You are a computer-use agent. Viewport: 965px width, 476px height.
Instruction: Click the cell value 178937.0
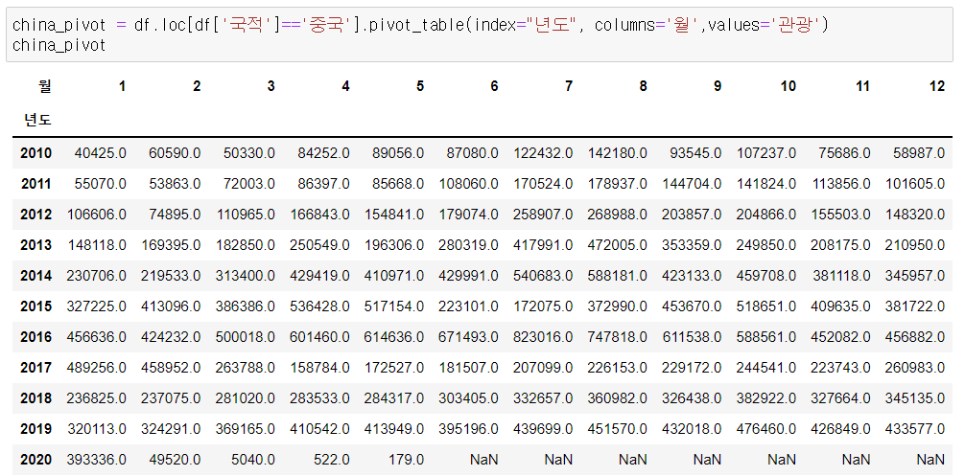[618, 184]
